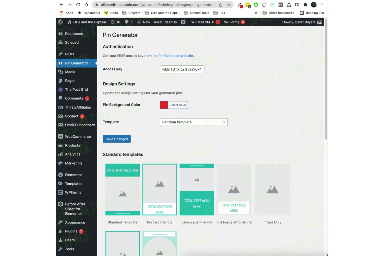
Task: Open the Template dropdown showing Random template
Action: pyautogui.click(x=194, y=122)
